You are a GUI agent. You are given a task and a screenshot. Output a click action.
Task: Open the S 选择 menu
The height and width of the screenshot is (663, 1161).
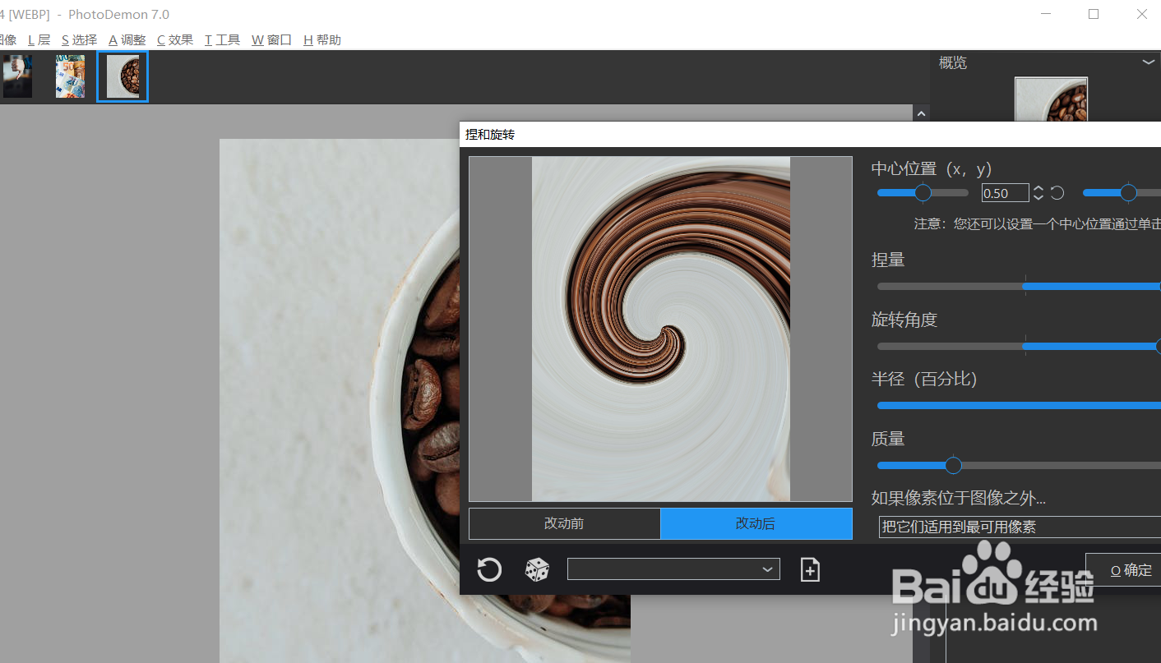79,39
